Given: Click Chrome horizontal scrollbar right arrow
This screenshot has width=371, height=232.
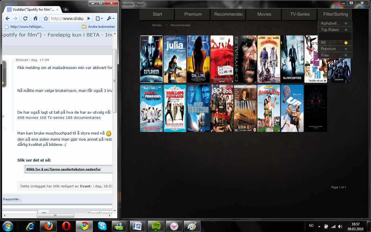Looking at the screenshot, I should 110,215.
